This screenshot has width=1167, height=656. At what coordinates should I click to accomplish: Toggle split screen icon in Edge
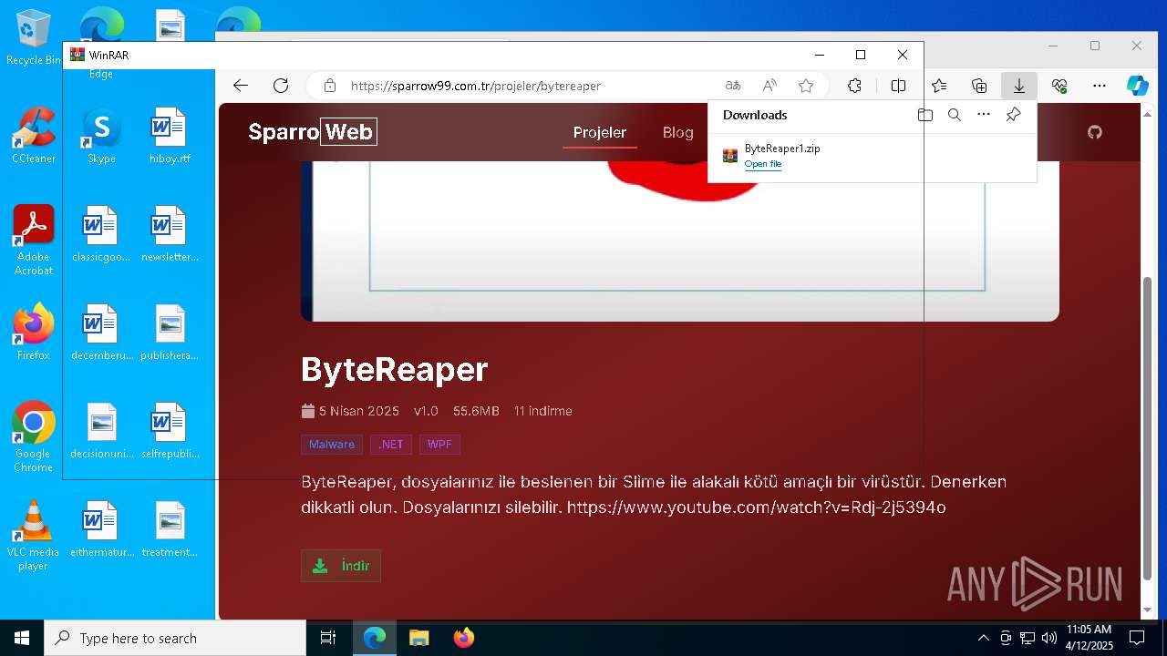(x=898, y=86)
